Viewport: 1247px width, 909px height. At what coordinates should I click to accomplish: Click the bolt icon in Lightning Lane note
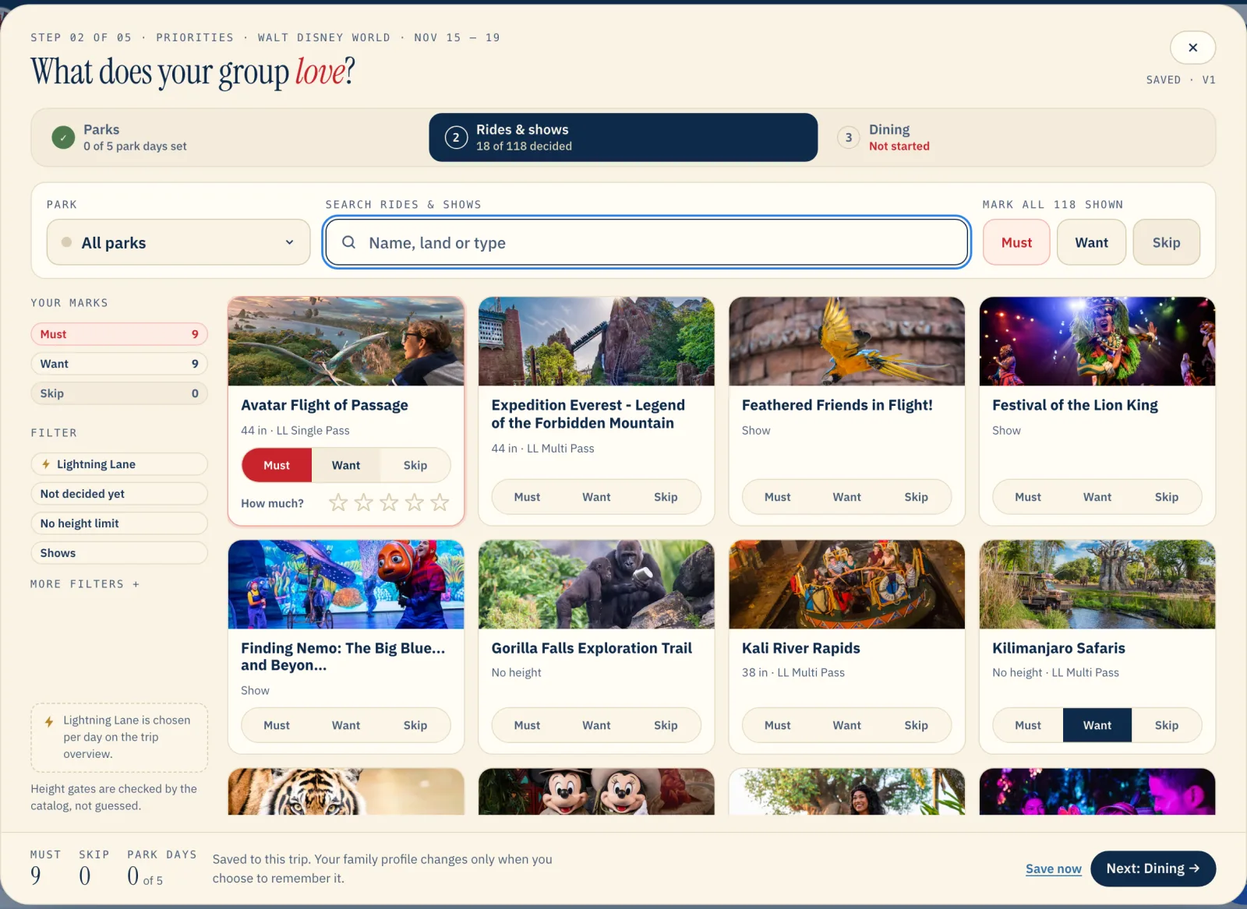pos(48,721)
